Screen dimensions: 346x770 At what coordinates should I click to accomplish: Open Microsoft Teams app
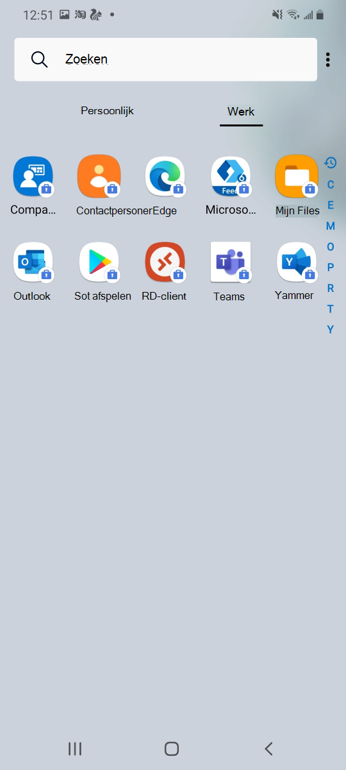[x=231, y=262]
